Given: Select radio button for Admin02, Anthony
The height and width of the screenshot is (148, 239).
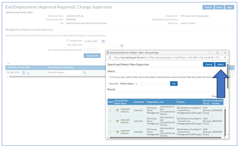Looking at the screenshot, I should (110, 110).
